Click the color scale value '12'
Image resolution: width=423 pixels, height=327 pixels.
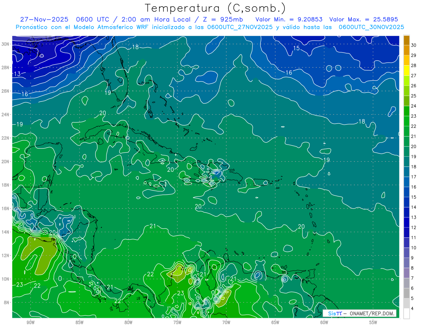click(413, 228)
